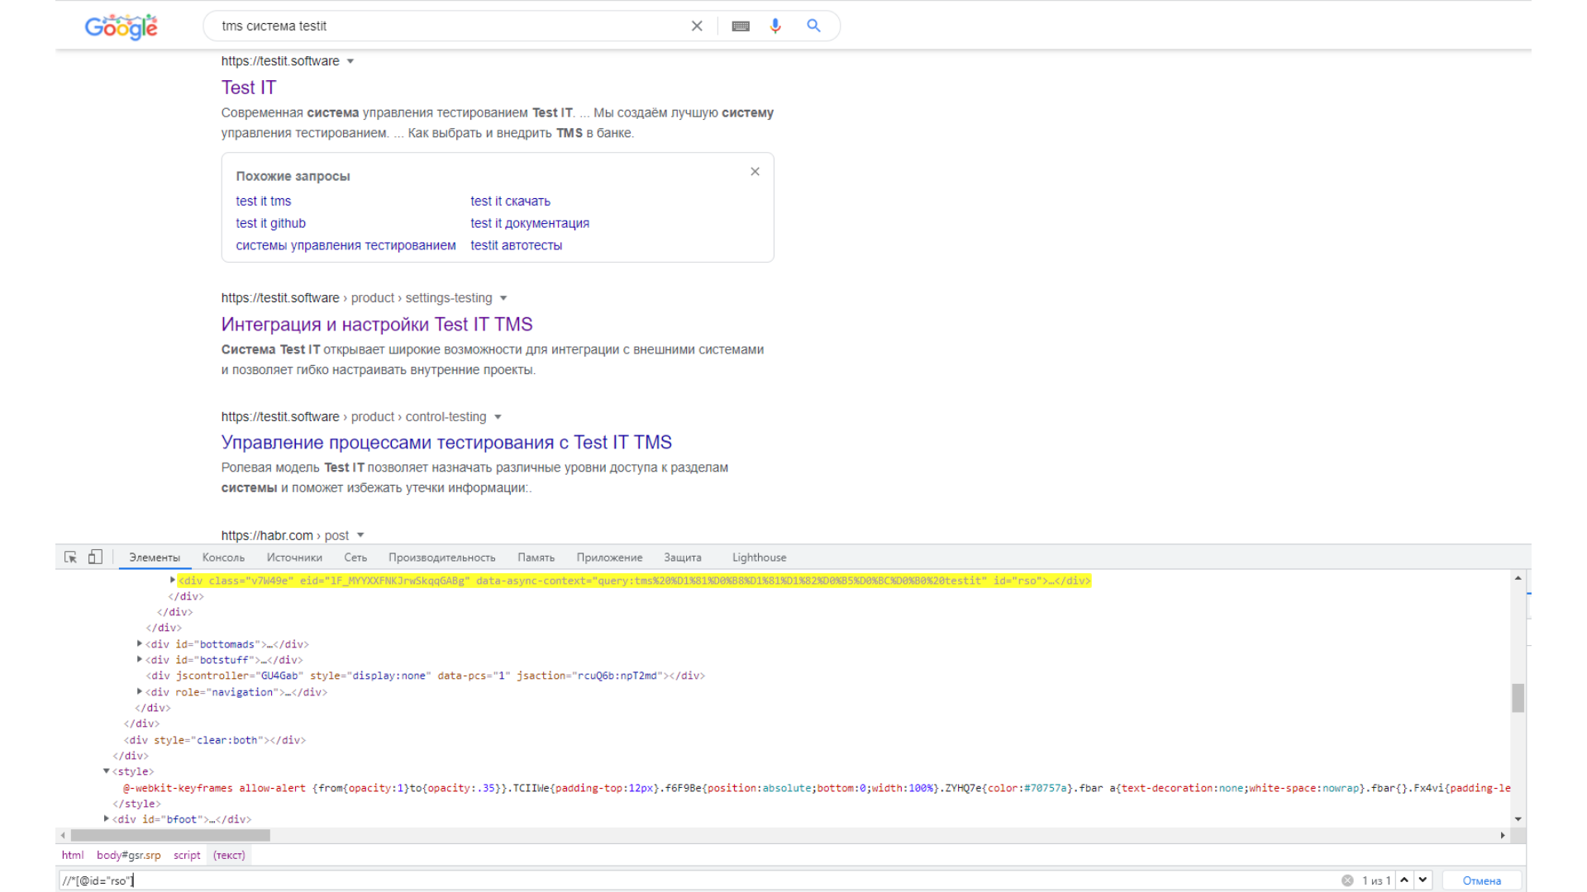Select 'html' in the DevTools breadcrumb
This screenshot has width=1587, height=892.
click(73, 856)
